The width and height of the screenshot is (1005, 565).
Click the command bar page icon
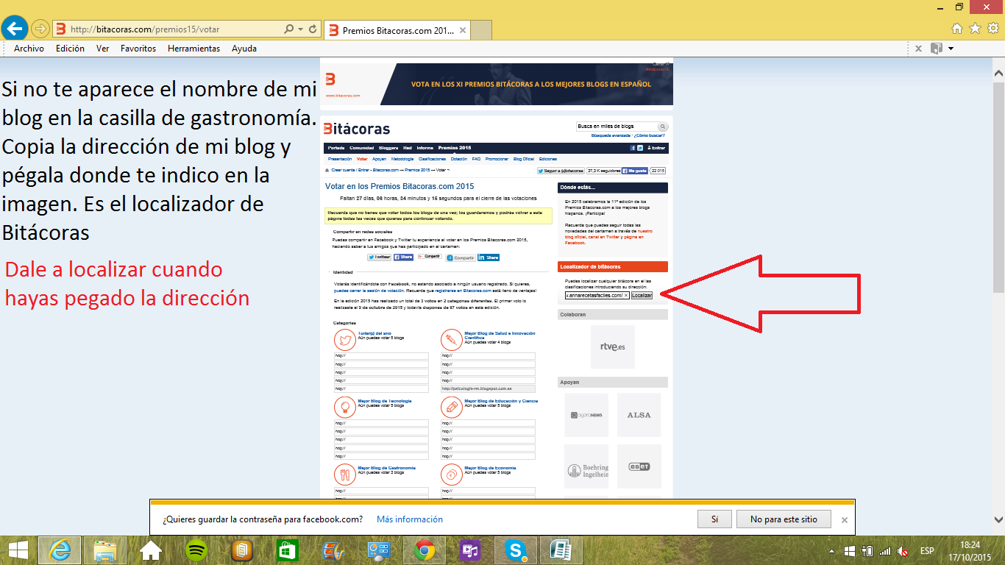[x=937, y=49]
